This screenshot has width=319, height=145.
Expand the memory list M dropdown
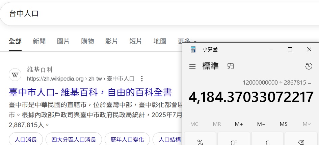click(x=307, y=124)
